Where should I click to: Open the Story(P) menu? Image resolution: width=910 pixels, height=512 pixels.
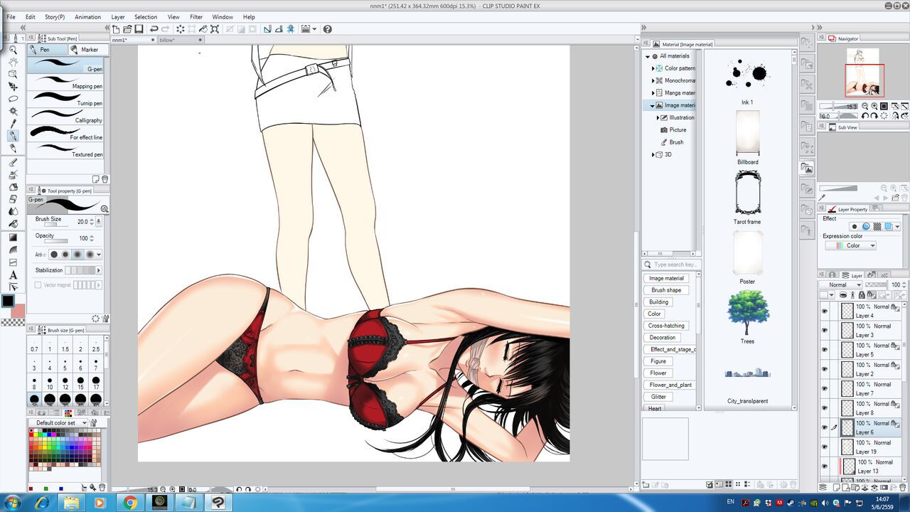click(54, 16)
